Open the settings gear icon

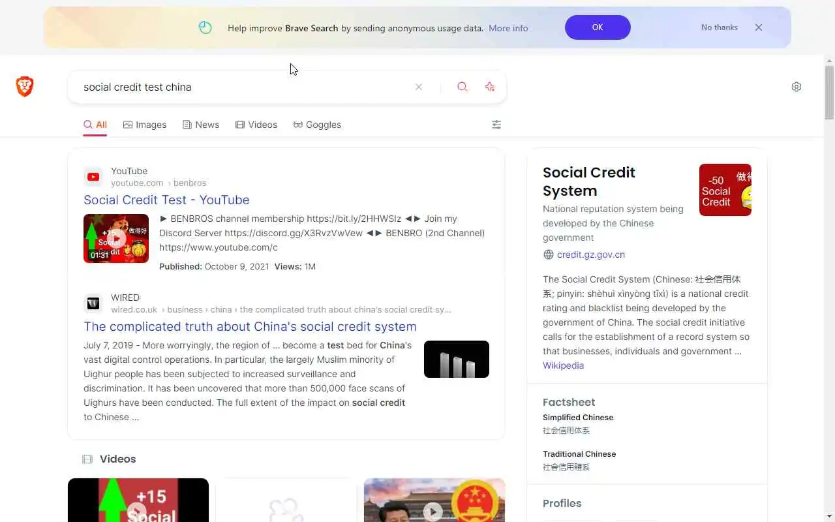pyautogui.click(x=797, y=87)
